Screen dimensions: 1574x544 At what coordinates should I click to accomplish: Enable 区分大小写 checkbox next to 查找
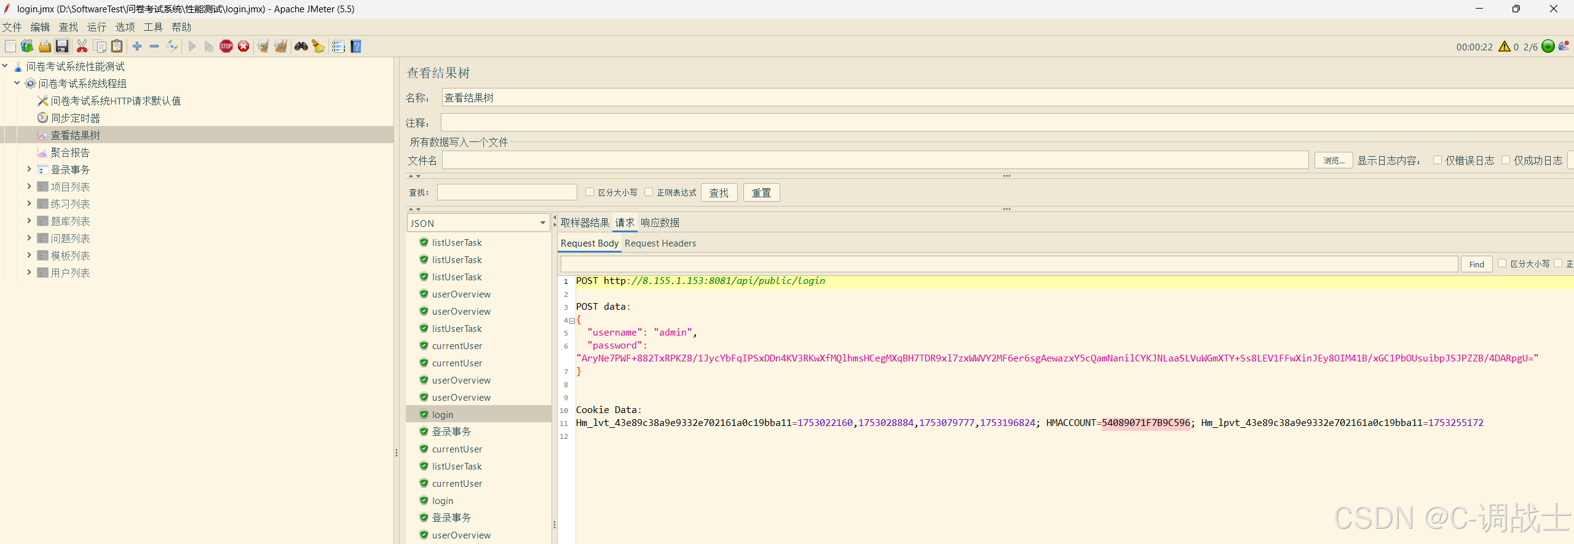pos(590,192)
